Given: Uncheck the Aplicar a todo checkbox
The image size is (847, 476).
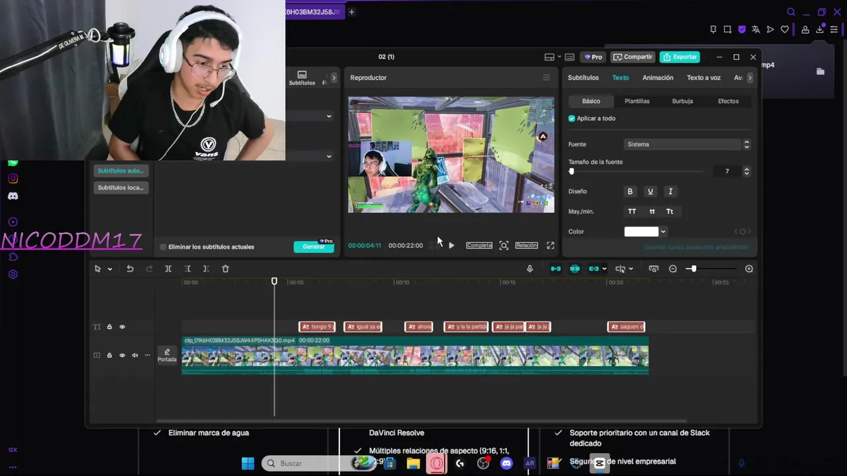Looking at the screenshot, I should pyautogui.click(x=572, y=118).
